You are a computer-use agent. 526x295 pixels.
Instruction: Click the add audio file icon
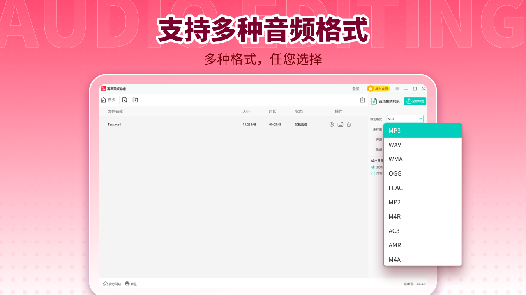click(x=124, y=100)
